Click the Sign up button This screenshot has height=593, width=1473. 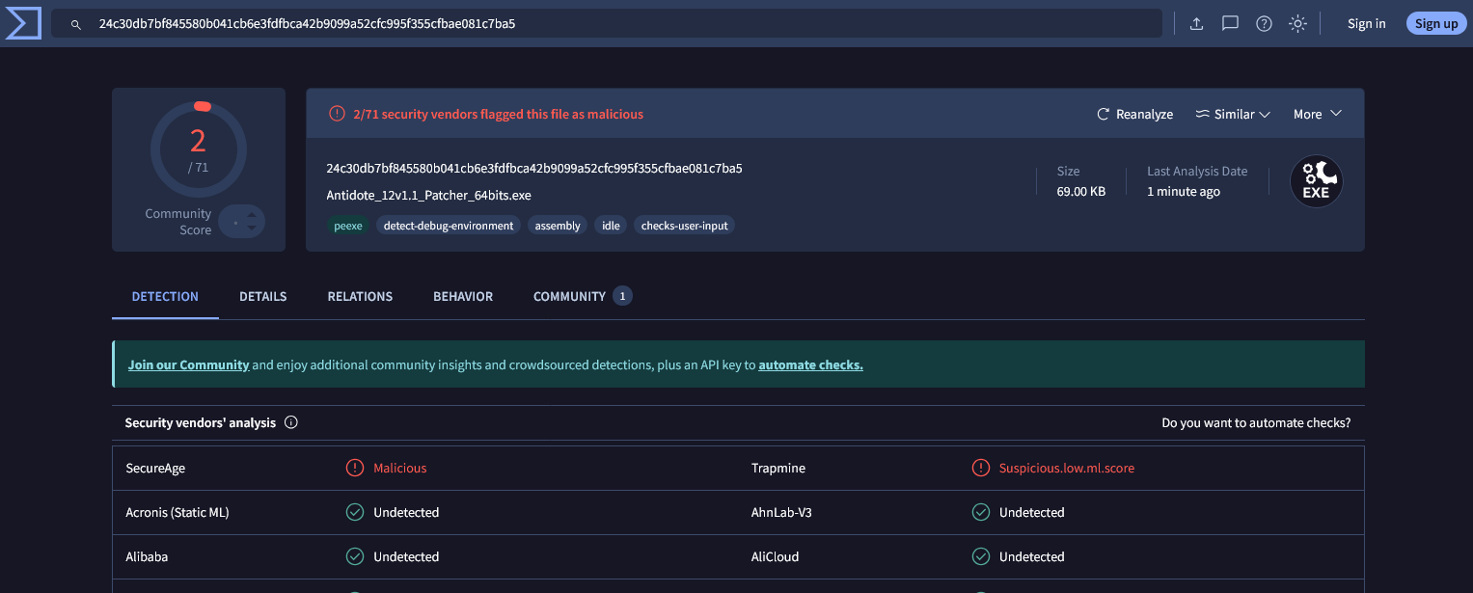tap(1436, 24)
